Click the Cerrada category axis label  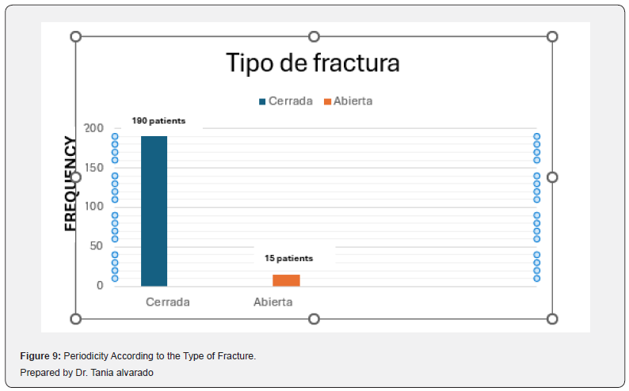click(x=168, y=302)
